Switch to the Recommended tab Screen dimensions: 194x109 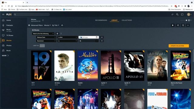pos(101,20)
